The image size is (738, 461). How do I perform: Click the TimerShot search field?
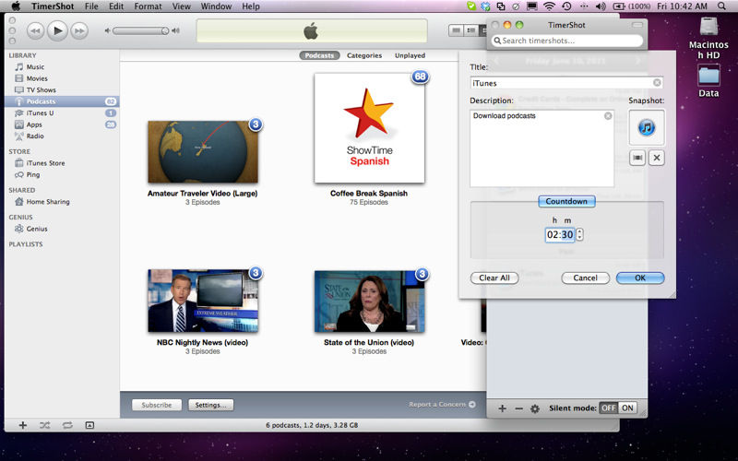point(567,41)
